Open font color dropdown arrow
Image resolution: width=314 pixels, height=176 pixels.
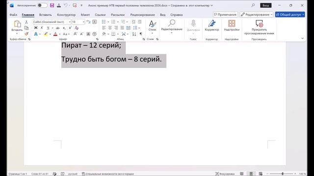tap(60, 34)
